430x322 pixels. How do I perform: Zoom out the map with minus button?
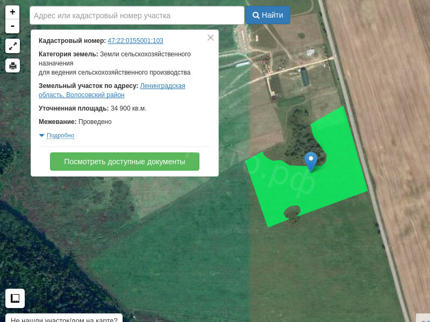[x=12, y=26]
